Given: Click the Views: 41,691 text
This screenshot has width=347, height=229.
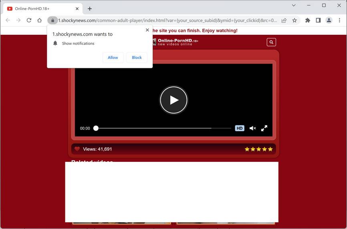Looking at the screenshot, I should [x=97, y=149].
